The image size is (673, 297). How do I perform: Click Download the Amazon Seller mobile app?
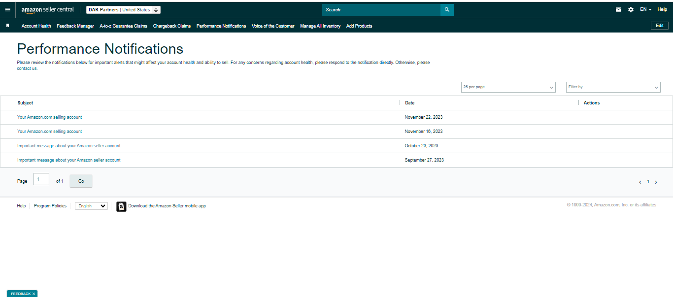(x=167, y=206)
